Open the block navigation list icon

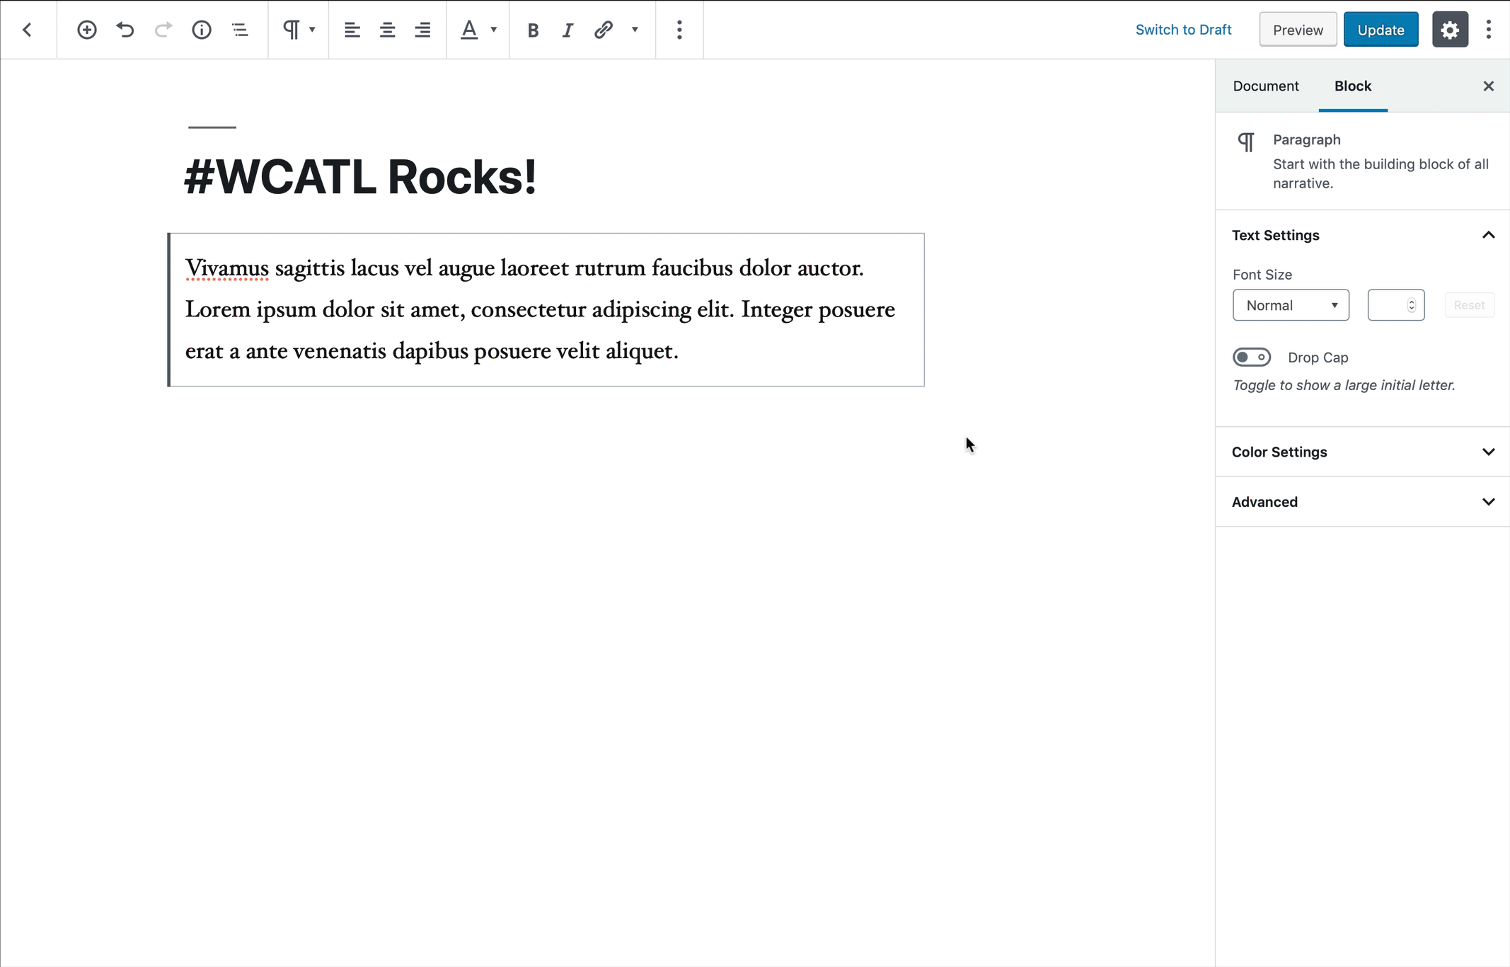(240, 30)
